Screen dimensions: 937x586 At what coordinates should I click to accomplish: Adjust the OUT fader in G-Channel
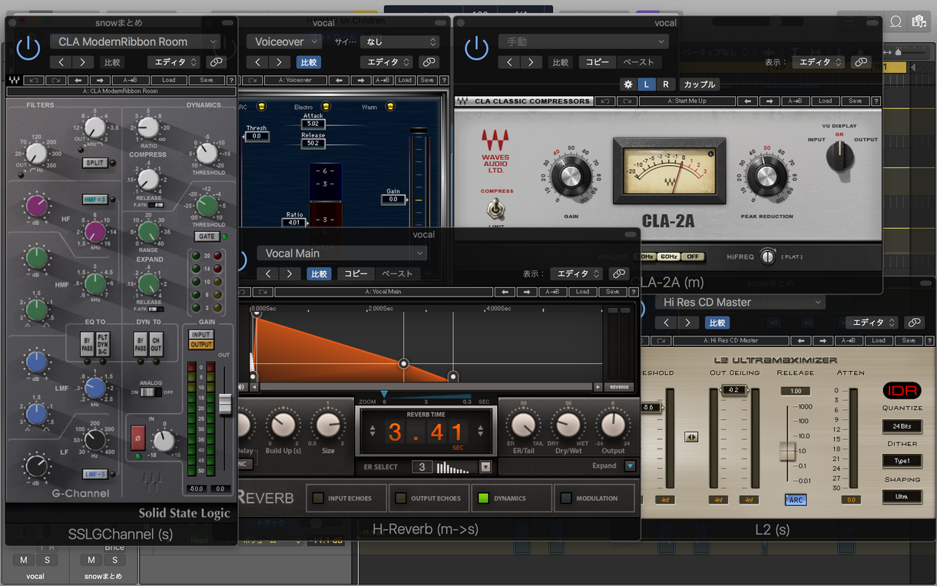225,404
